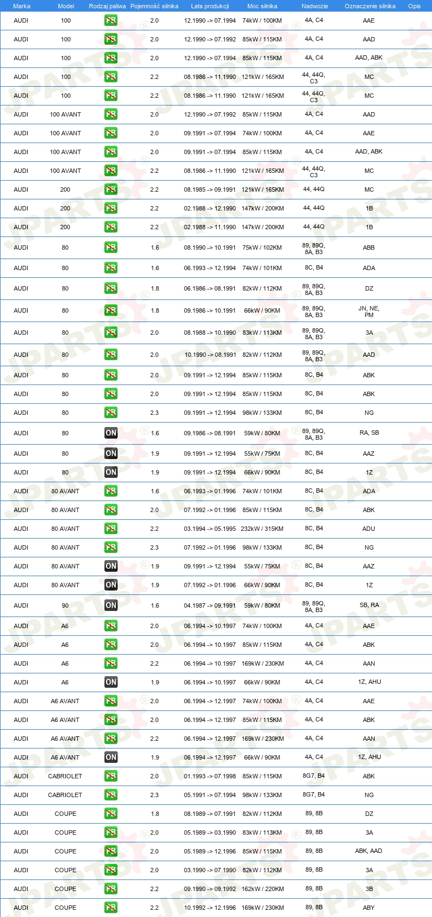Click the model cell '90'

[65, 605]
